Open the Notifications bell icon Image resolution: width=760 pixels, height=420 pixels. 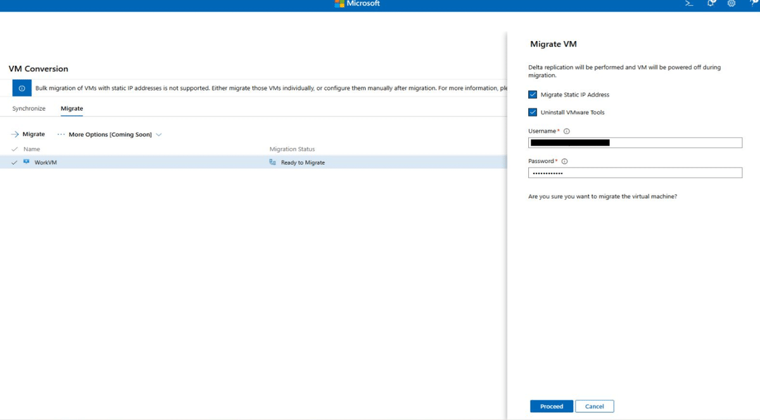click(x=710, y=4)
